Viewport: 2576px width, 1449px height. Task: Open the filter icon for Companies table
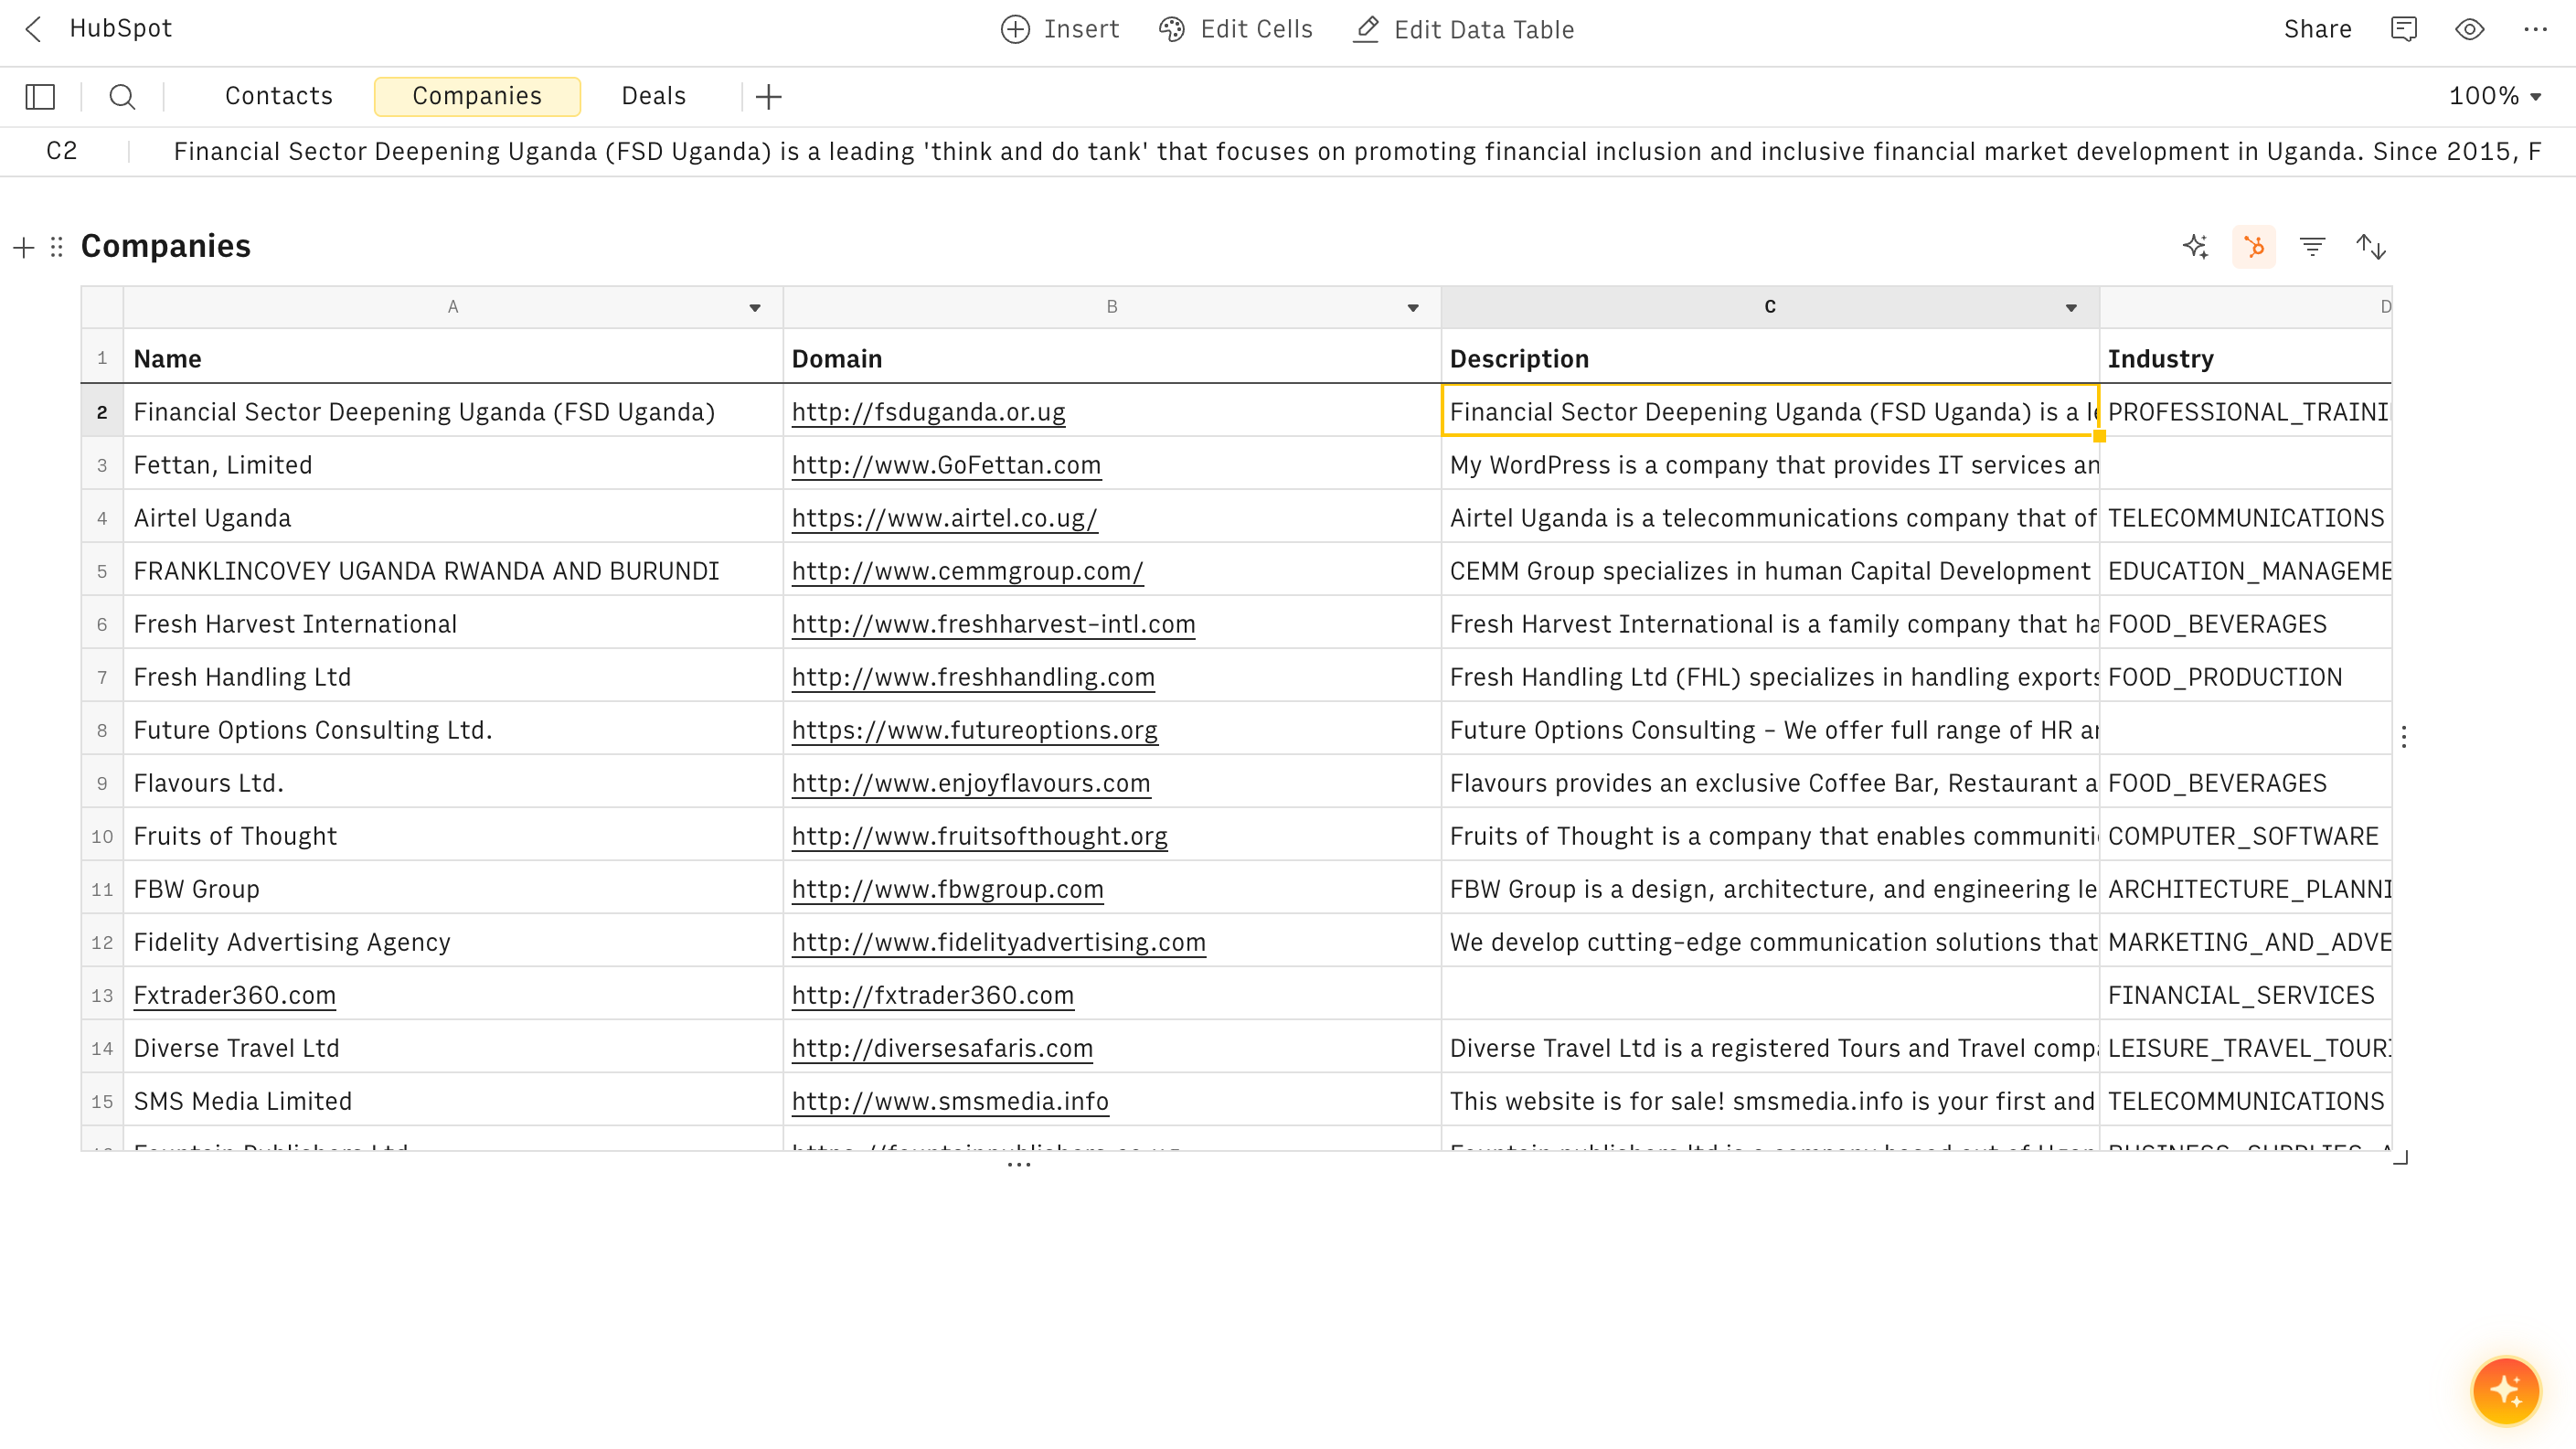click(x=2312, y=246)
